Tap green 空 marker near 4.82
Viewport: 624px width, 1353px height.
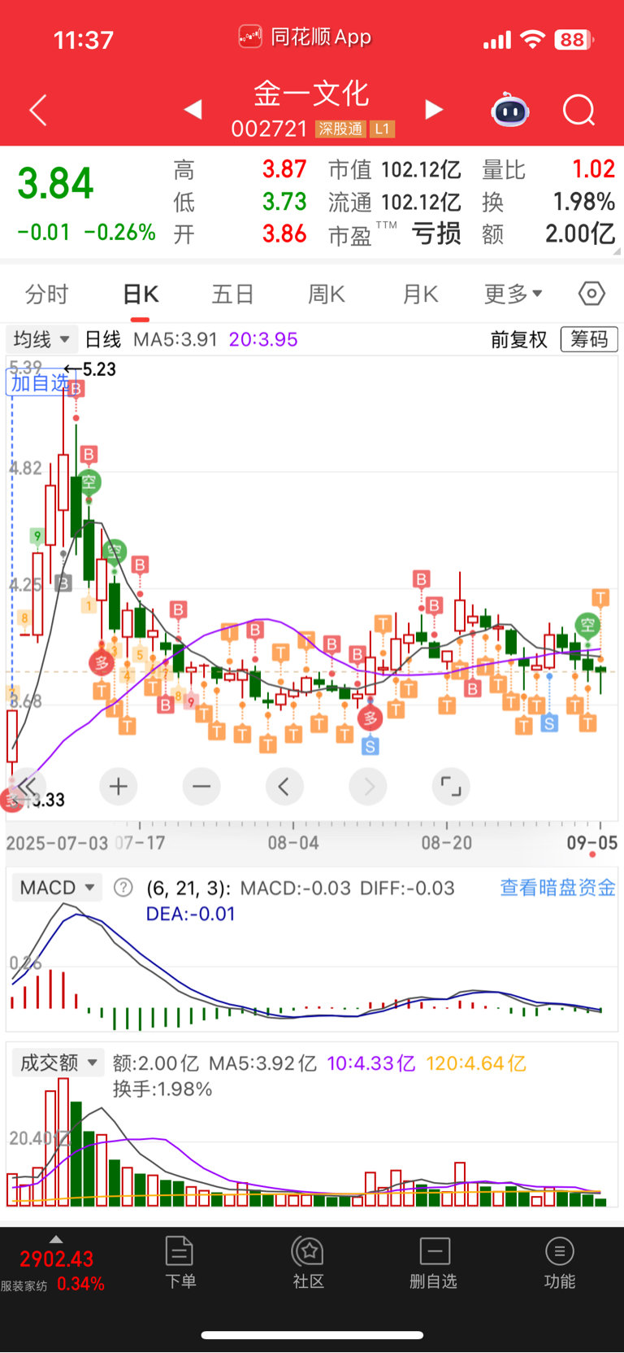[89, 482]
